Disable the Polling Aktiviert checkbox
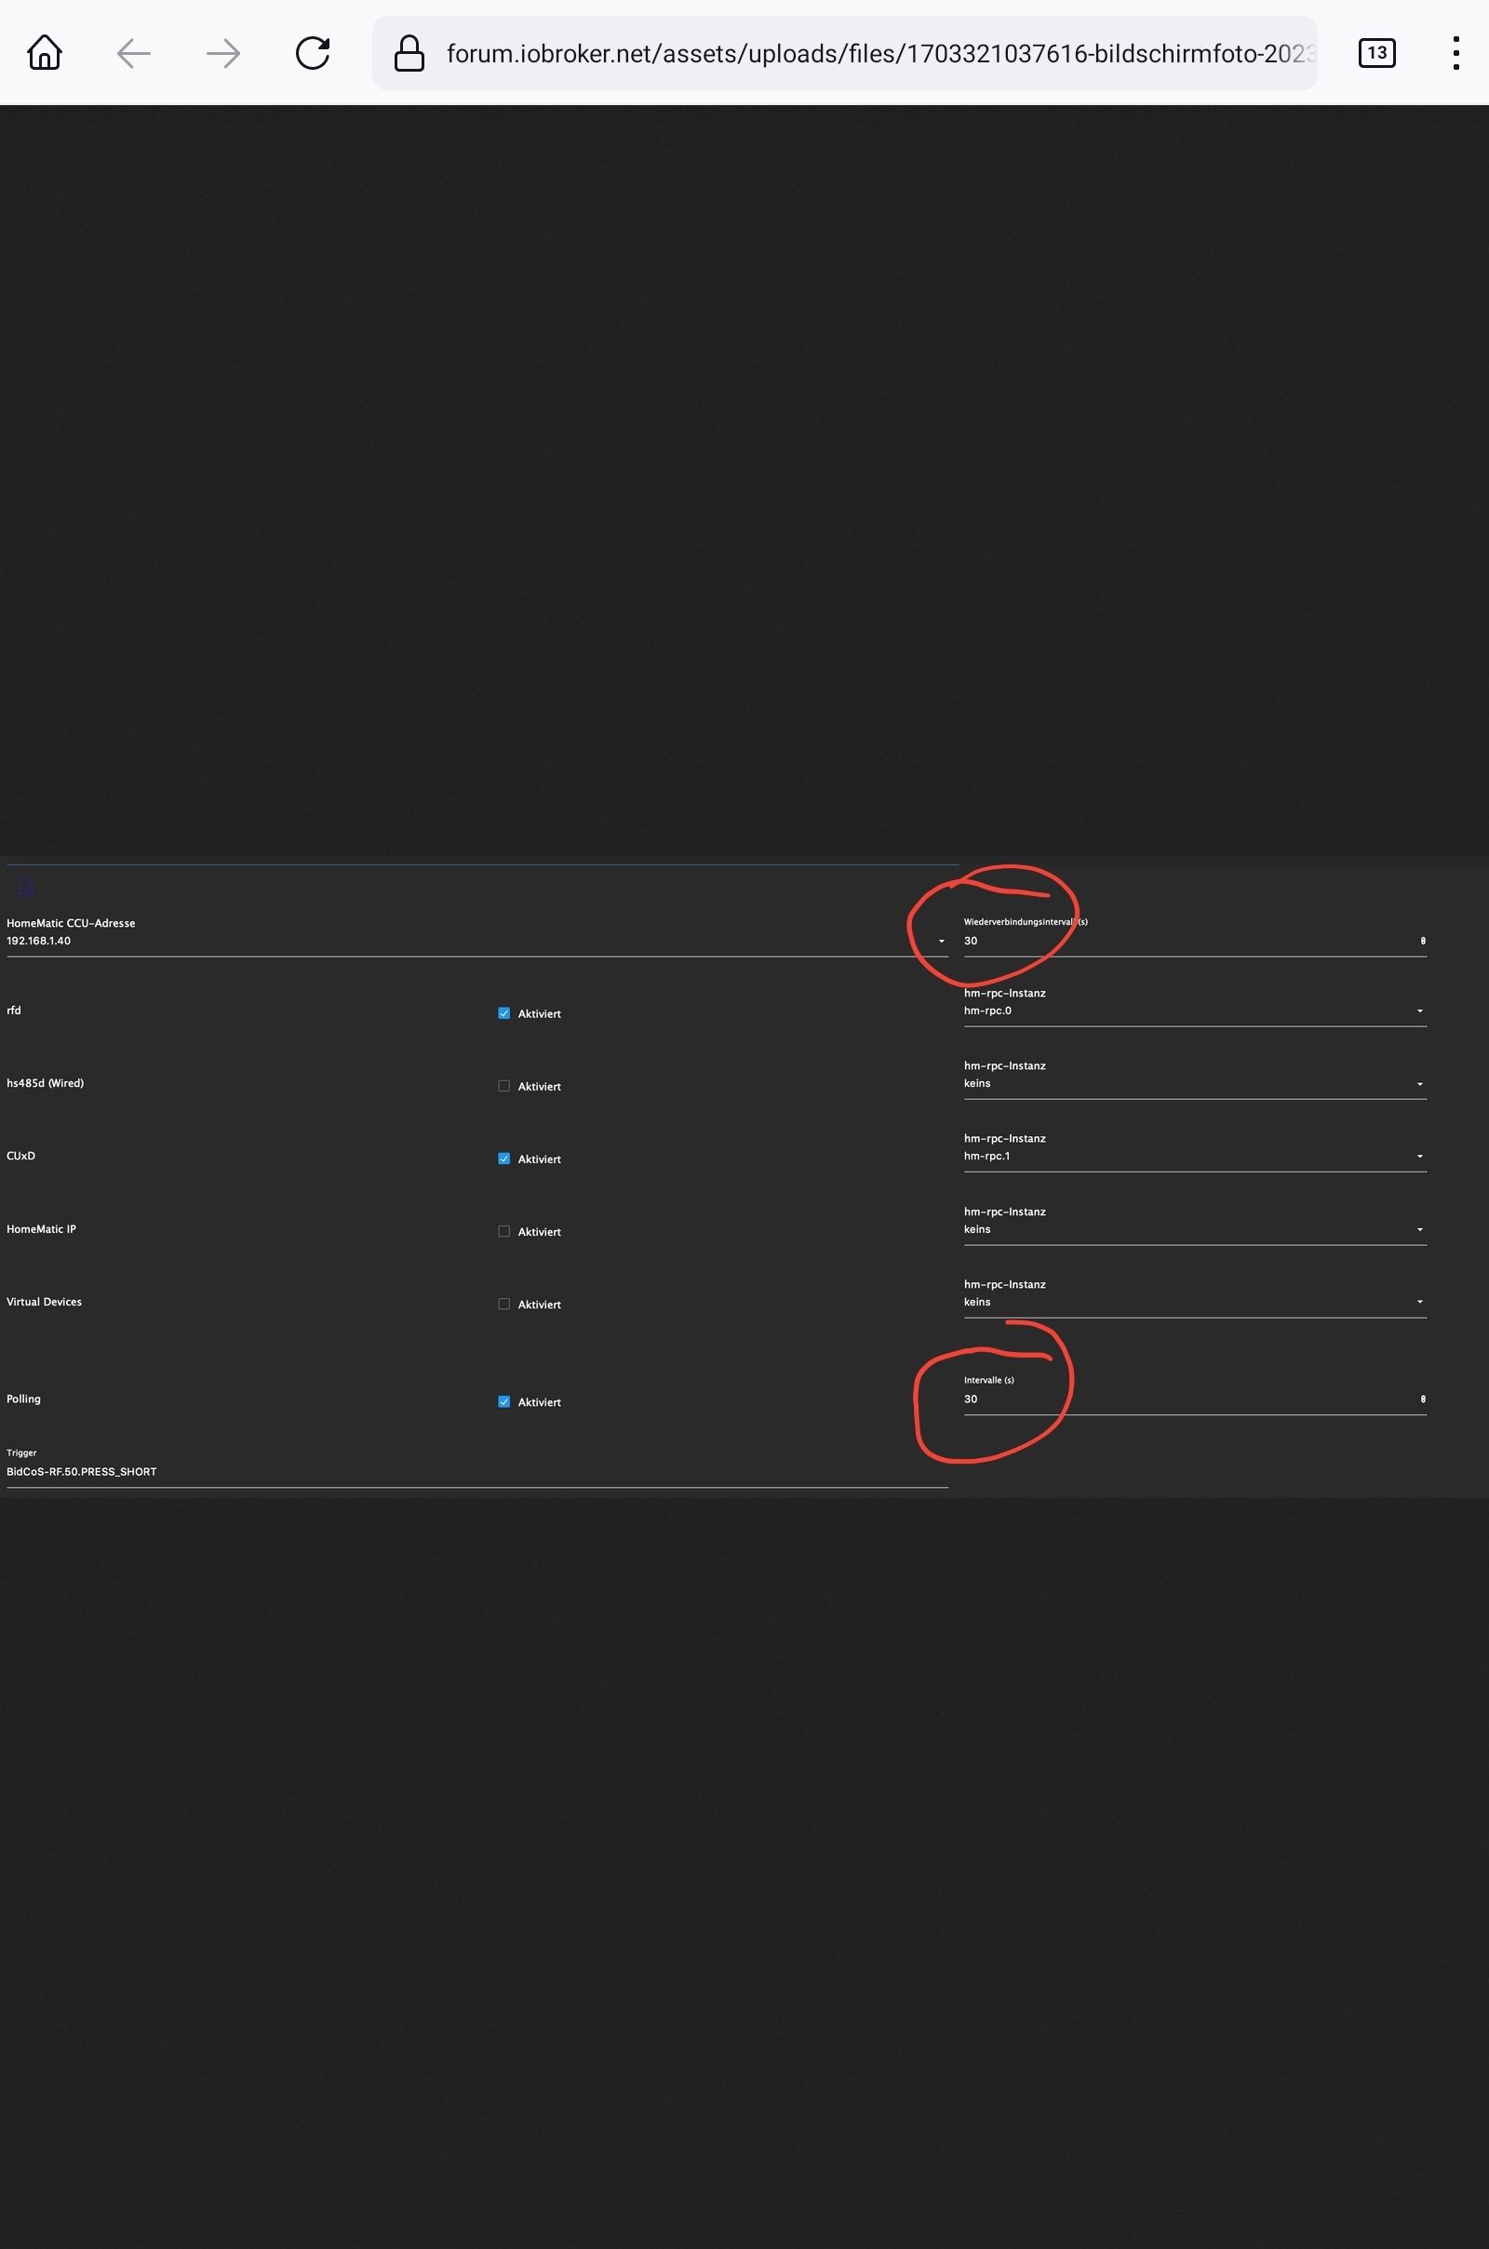 point(504,1401)
